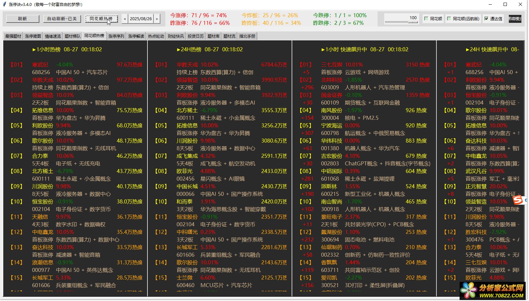Select 三七互娱 in 1小时 快速飙升中 list
This screenshot has width=529, height=301.
(332, 65)
